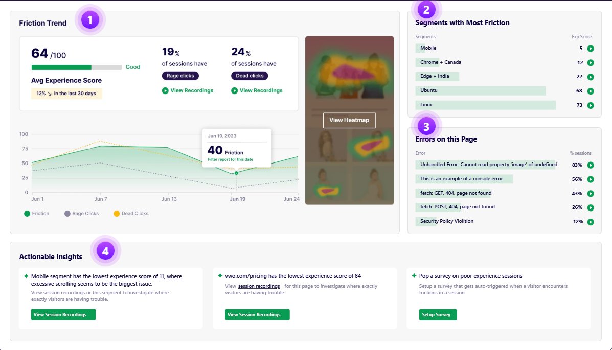The height and width of the screenshot is (350, 612).
Task: Click the numbered badge on Segments with Most Friction
Action: tap(426, 10)
